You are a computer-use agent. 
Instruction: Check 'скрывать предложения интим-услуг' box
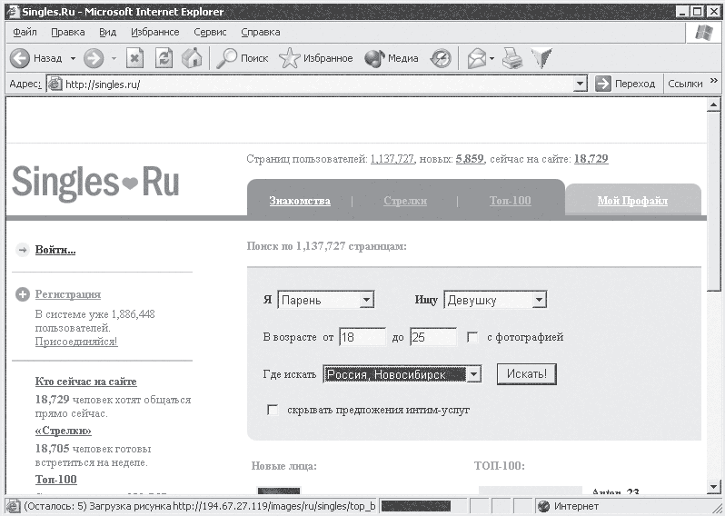click(273, 410)
